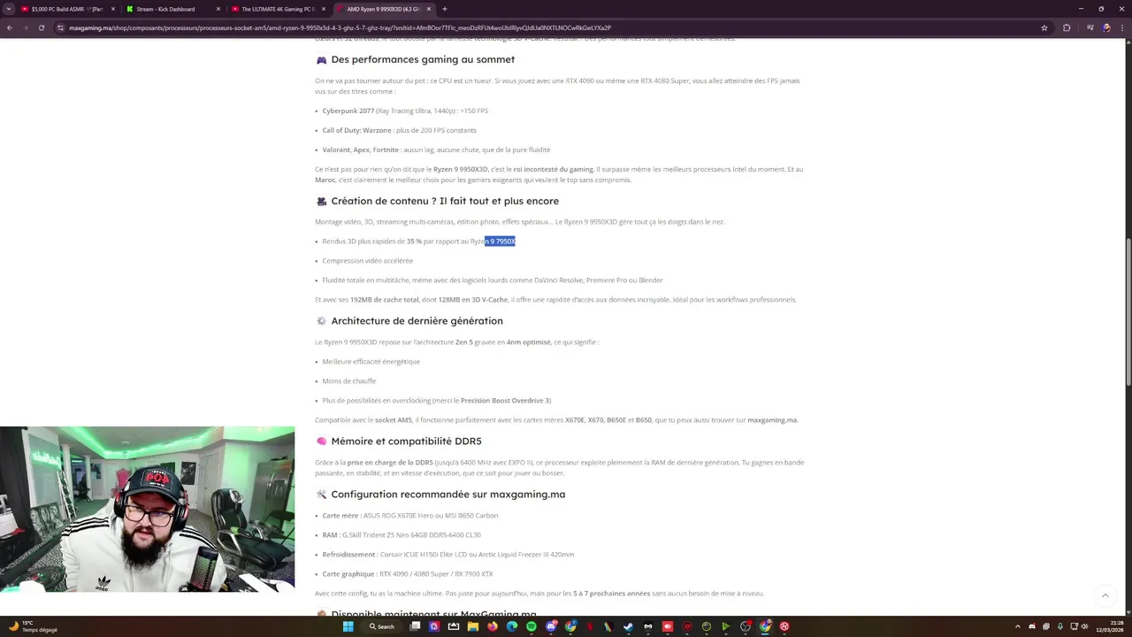Open Discord from the taskbar

(551, 626)
